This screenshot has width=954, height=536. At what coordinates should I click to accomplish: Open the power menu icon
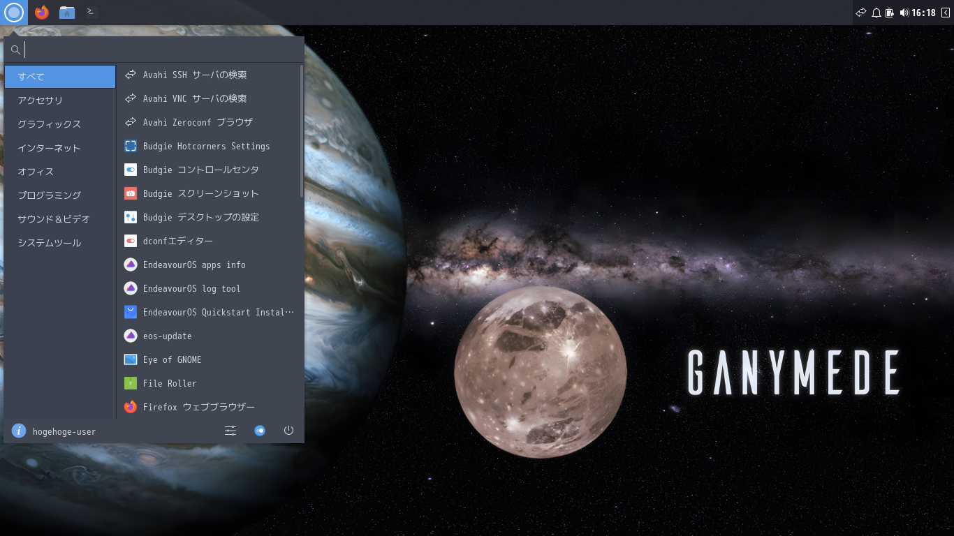288,431
